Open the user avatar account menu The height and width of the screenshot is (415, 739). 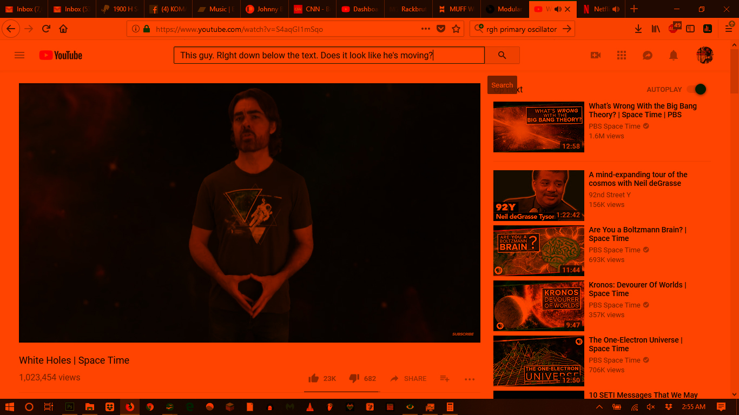point(704,55)
